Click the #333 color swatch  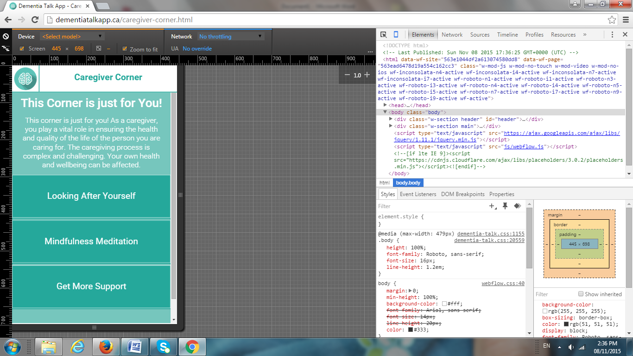pyautogui.click(x=411, y=330)
